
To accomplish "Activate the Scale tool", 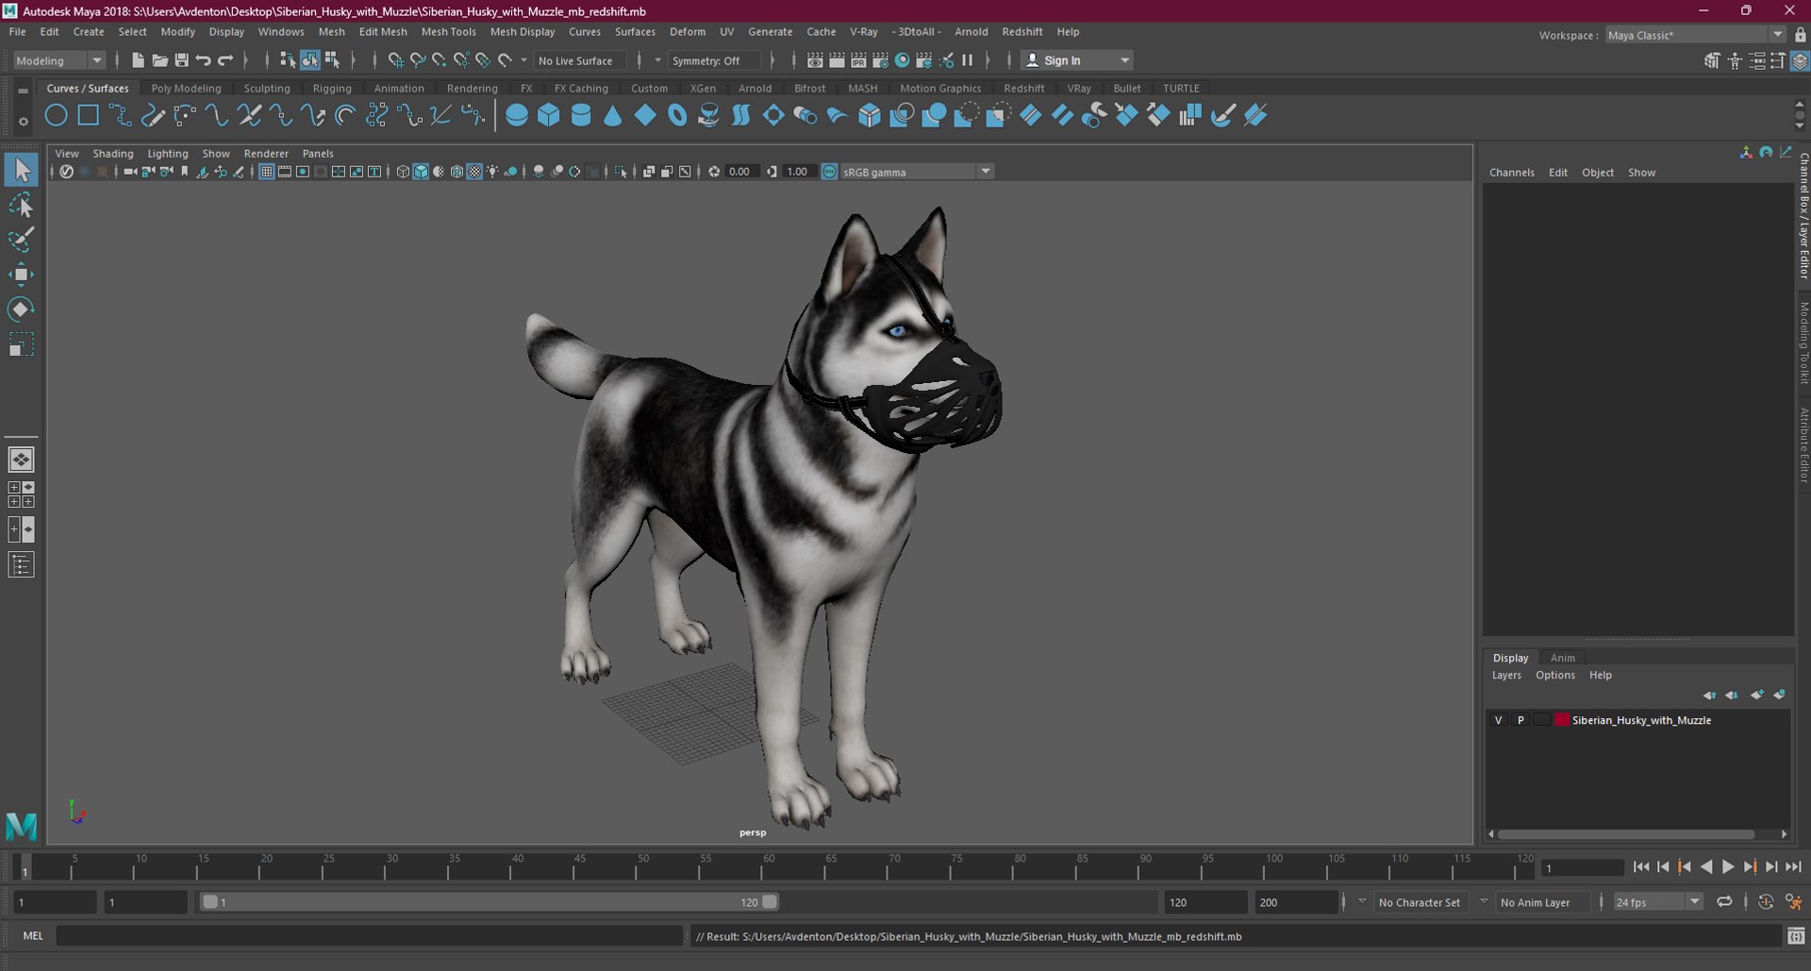I will pyautogui.click(x=21, y=344).
